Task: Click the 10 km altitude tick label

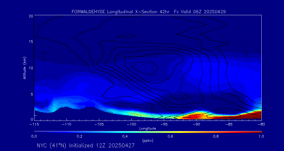Action: coord(31,68)
